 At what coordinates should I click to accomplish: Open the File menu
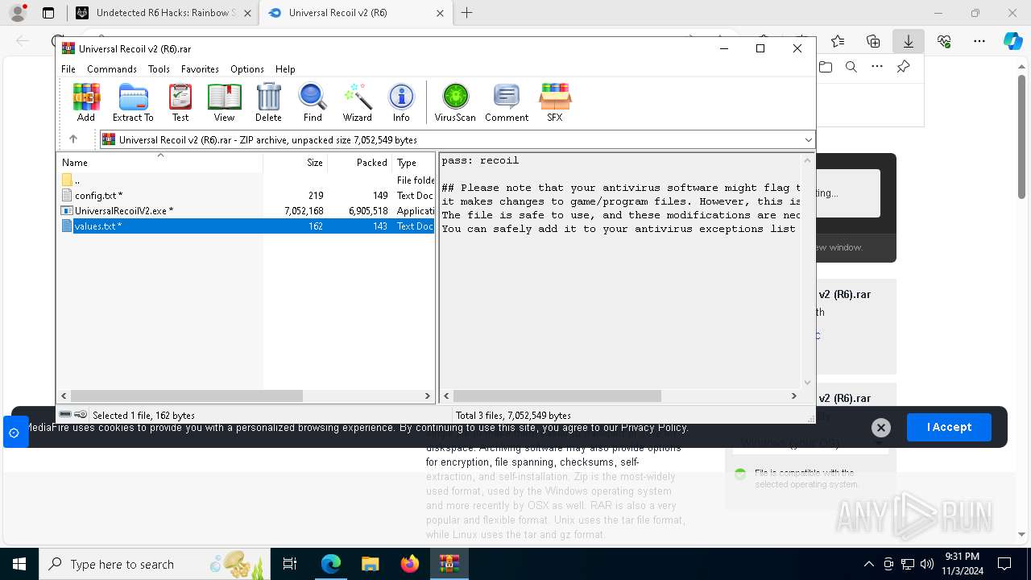68,69
